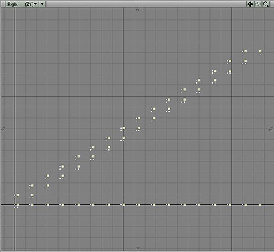Click the -Y axis label
This screenshot has height=252, width=274.
pyautogui.click(x=138, y=249)
